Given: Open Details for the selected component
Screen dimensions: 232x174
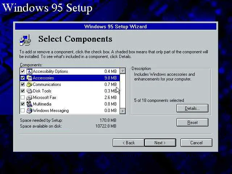Looking at the screenshot, I should click(192, 108).
